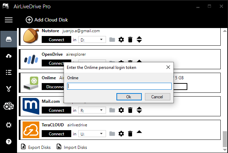228x153 pixels.
Task: Connect the Nutstore disk
Action: coord(56,39)
